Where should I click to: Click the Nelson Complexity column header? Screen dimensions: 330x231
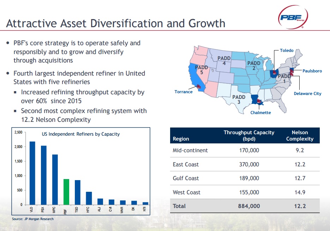pos(300,135)
